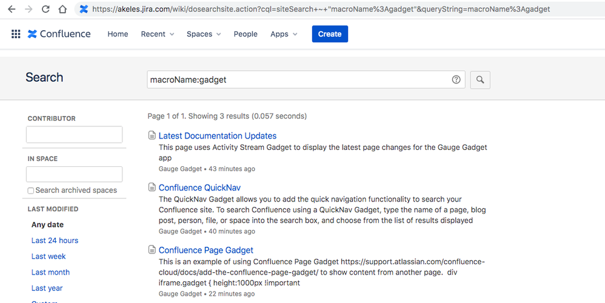
Task: Click the blue Create button
Action: coord(330,34)
